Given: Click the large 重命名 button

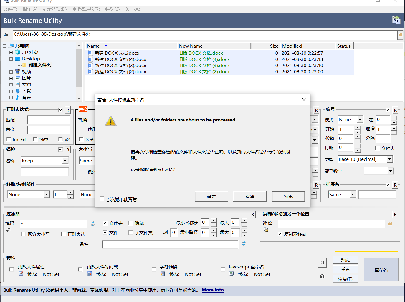Looking at the screenshot, I should [x=381, y=270].
